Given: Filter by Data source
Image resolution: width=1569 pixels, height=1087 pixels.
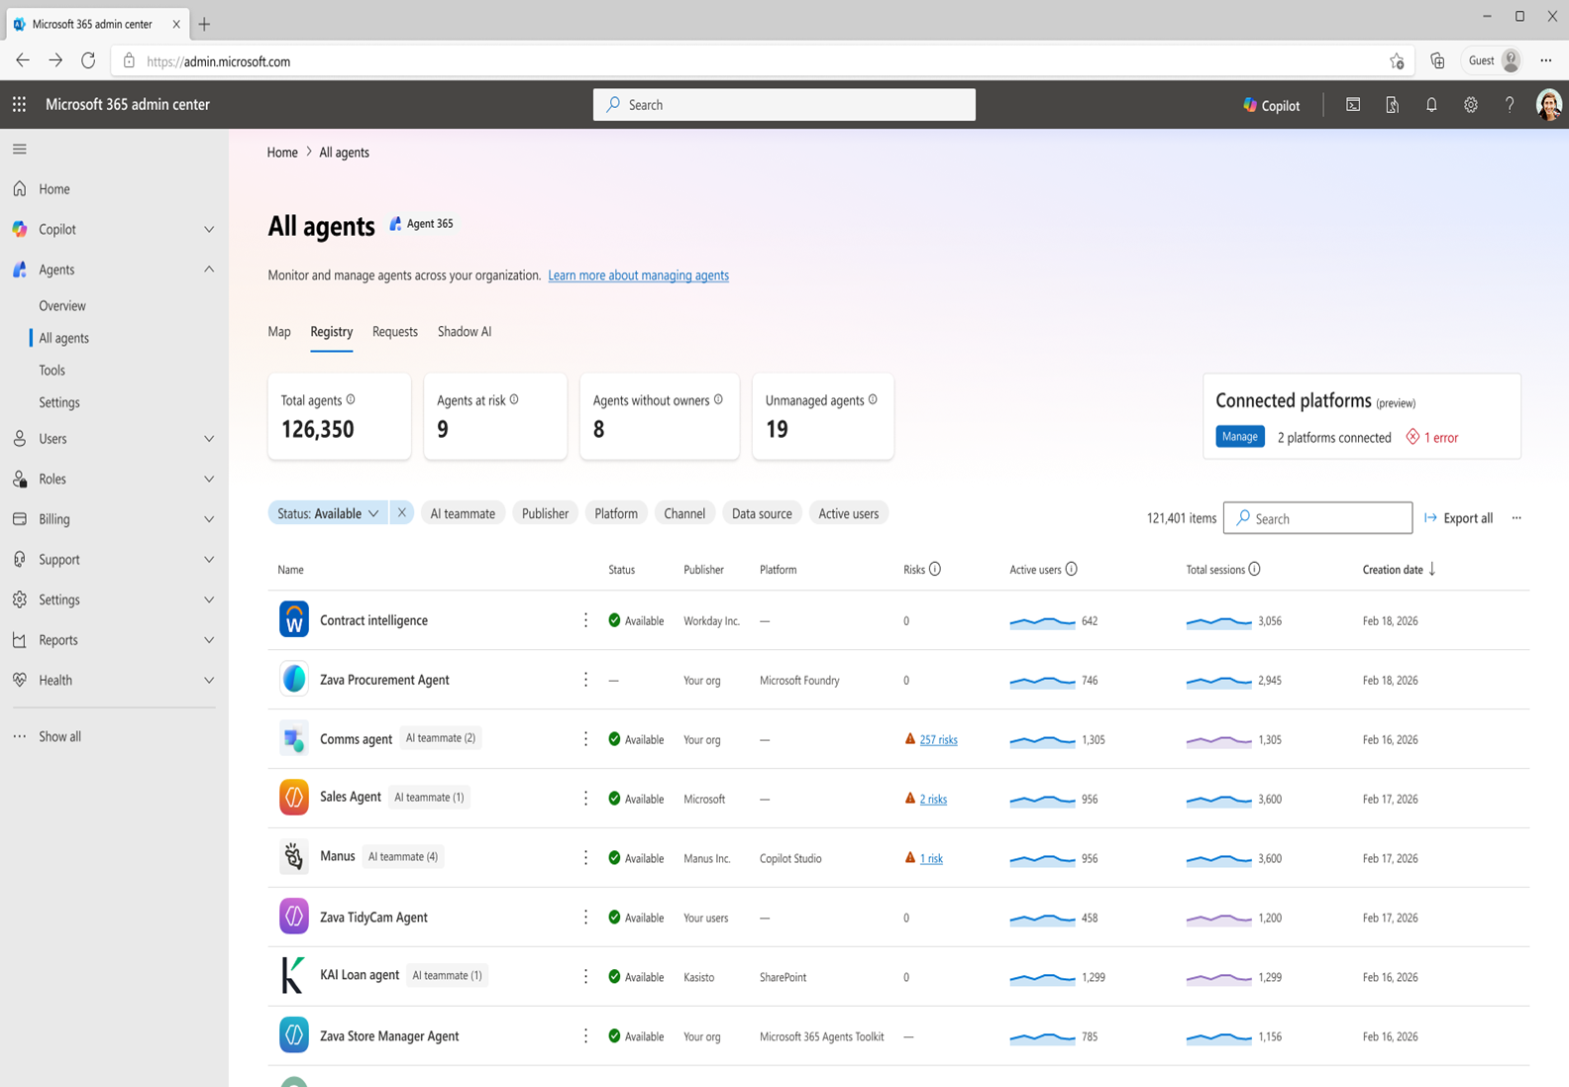Looking at the screenshot, I should pos(762,513).
